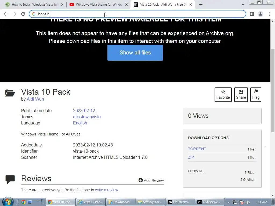Switch to Windows Vista theme YouTube tab
The image size is (275, 206).
[x=99, y=5]
